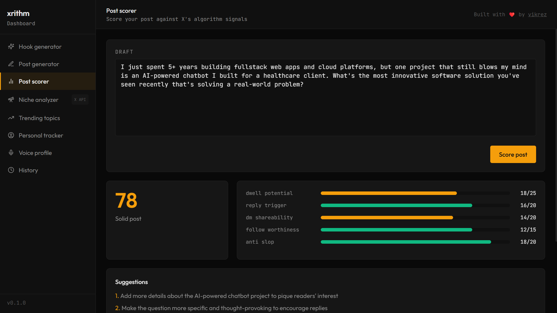This screenshot has height=313, width=557.
Task: Open Post generator from the sidebar
Action: [x=48, y=64]
